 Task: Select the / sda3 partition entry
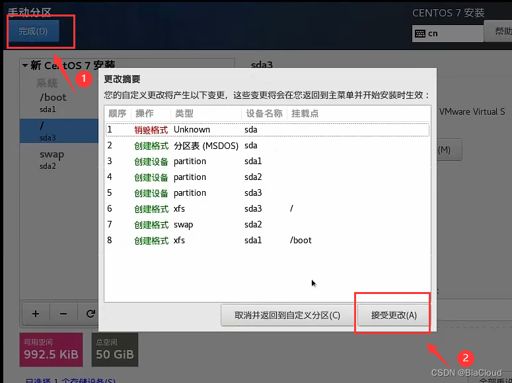click(59, 131)
